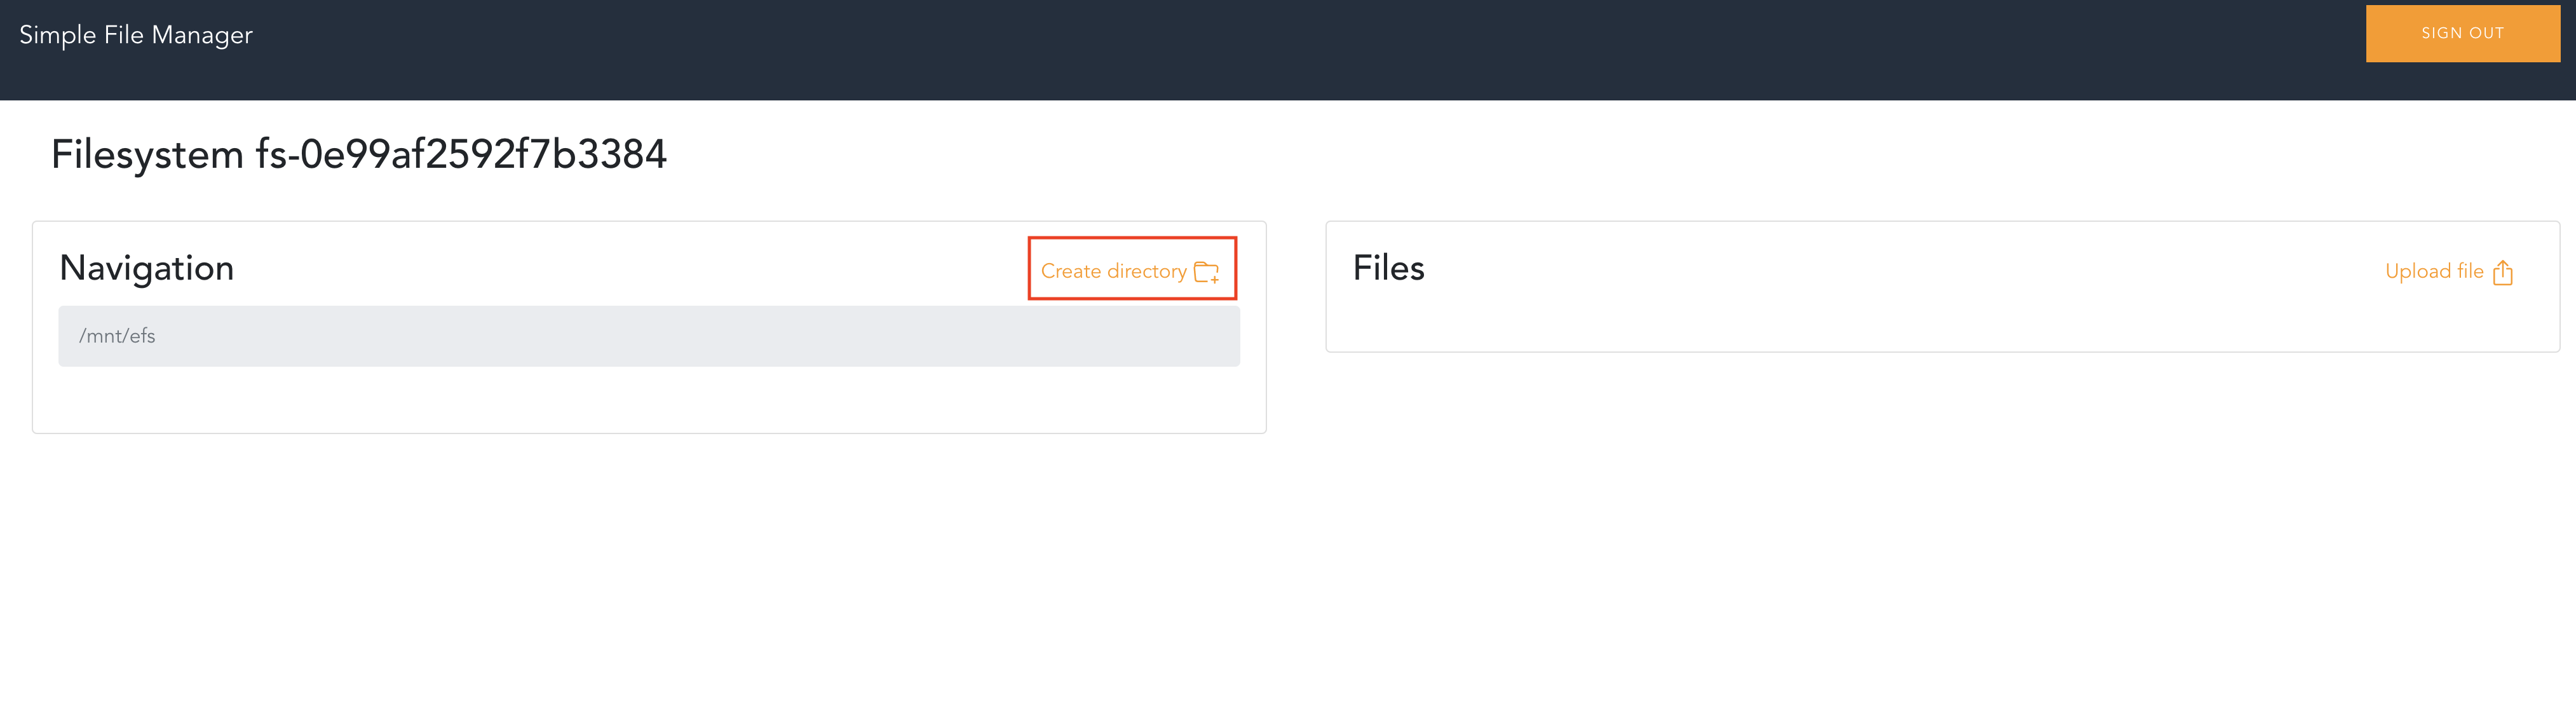The width and height of the screenshot is (2576, 722).
Task: Click the Simple File Manager title
Action: [136, 34]
